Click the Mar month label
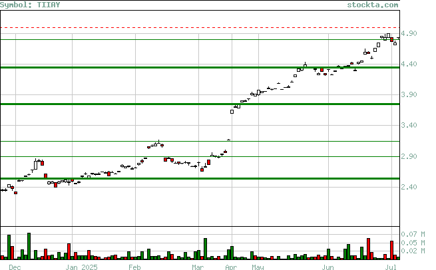Image resolution: width=436 pixels, height=270 pixels. (x=198, y=267)
